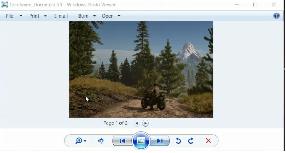Click the blue Help question mark icon
This screenshot has height=153, width=286.
pyautogui.click(x=276, y=16)
